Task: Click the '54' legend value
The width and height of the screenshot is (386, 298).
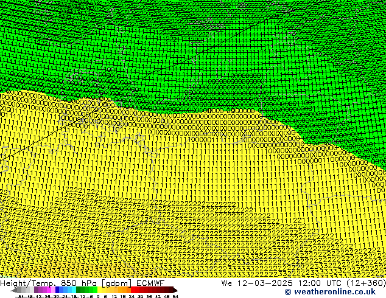Action: click(x=175, y=297)
